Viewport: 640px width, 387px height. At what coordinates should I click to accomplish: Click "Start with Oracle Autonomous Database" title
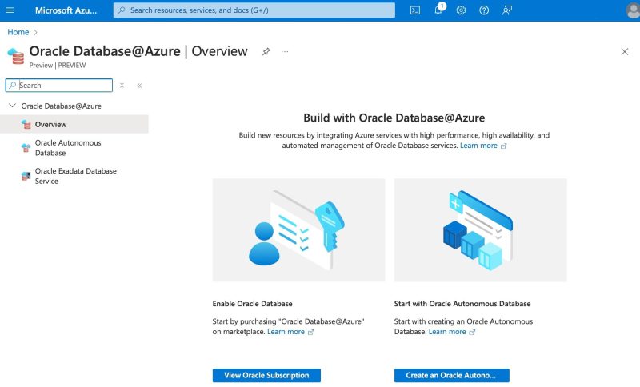click(x=462, y=304)
